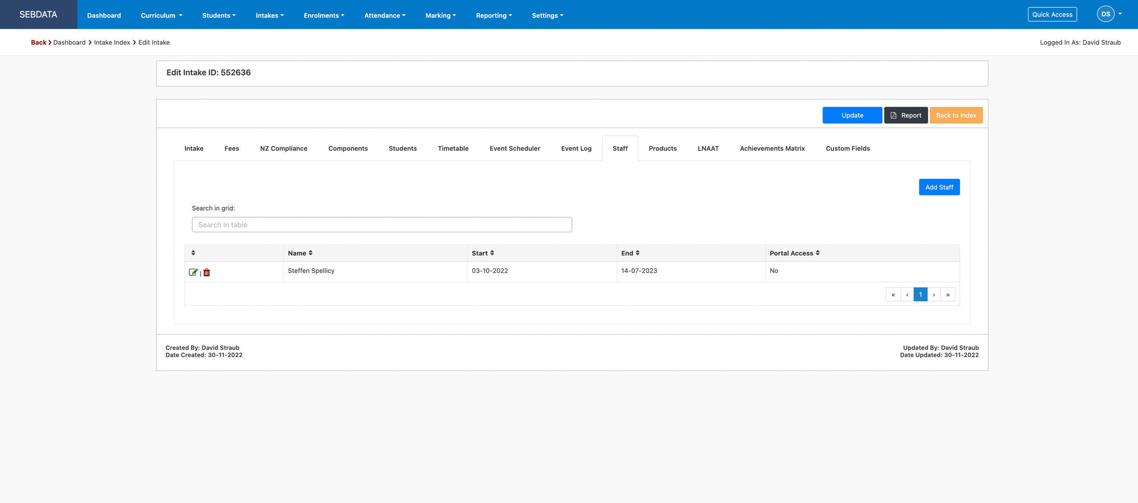This screenshot has height=503, width=1138.
Task: Click the Update button
Action: [x=852, y=115]
